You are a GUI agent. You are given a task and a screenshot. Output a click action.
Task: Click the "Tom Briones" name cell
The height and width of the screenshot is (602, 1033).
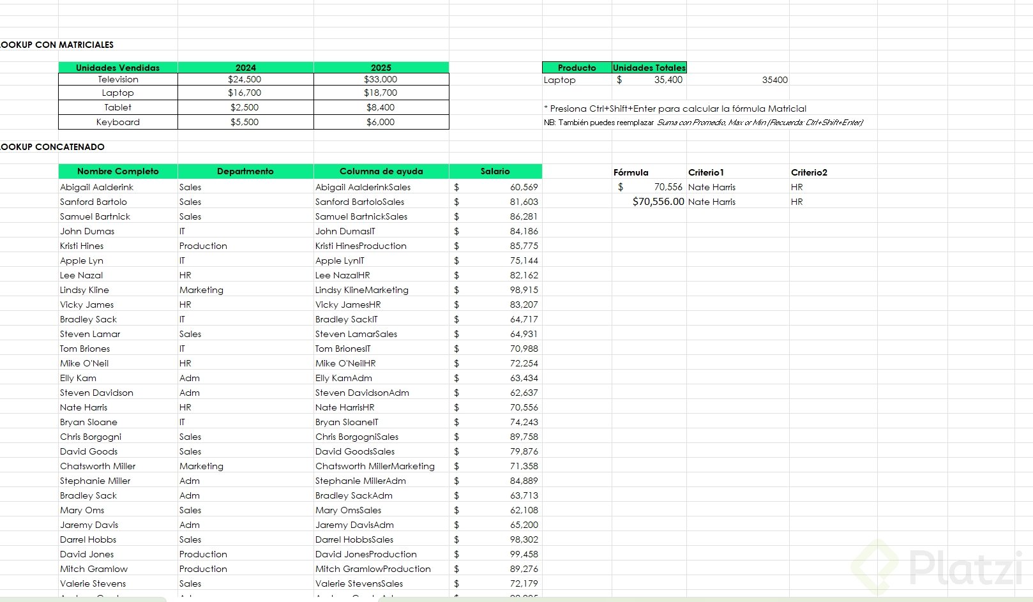pyautogui.click(x=118, y=349)
